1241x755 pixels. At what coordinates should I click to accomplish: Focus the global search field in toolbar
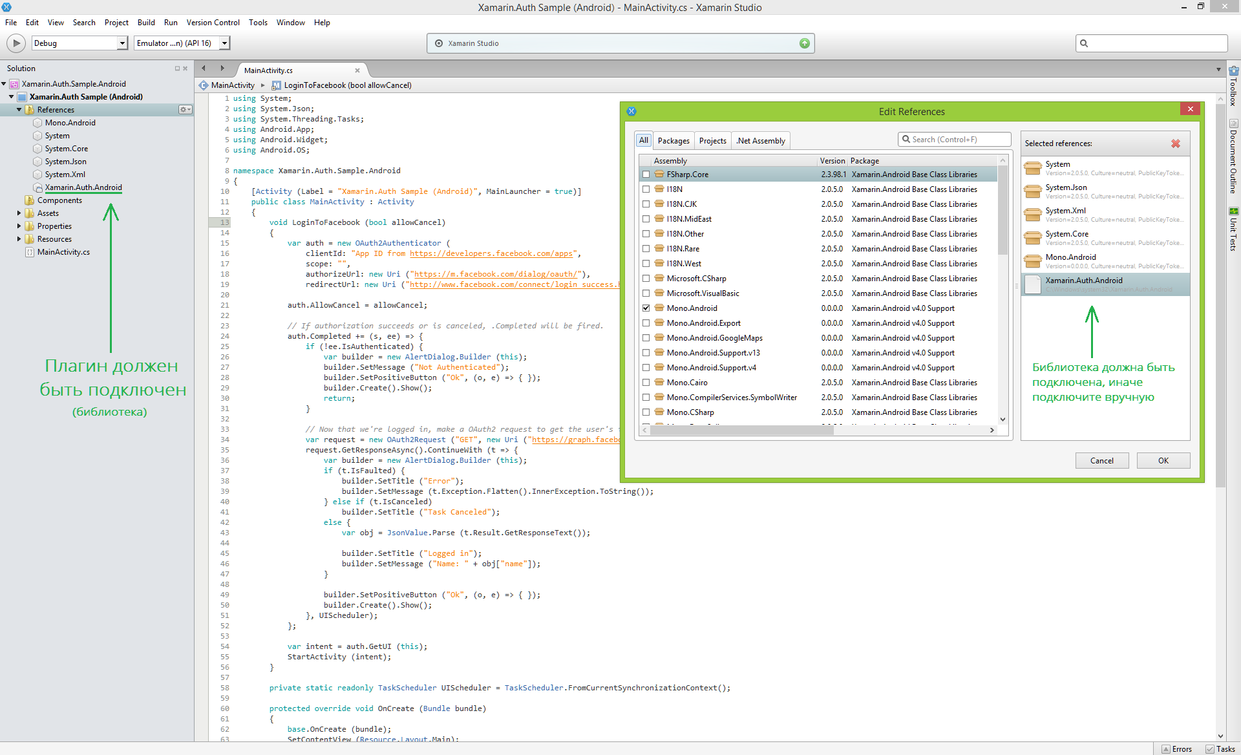coord(1151,43)
